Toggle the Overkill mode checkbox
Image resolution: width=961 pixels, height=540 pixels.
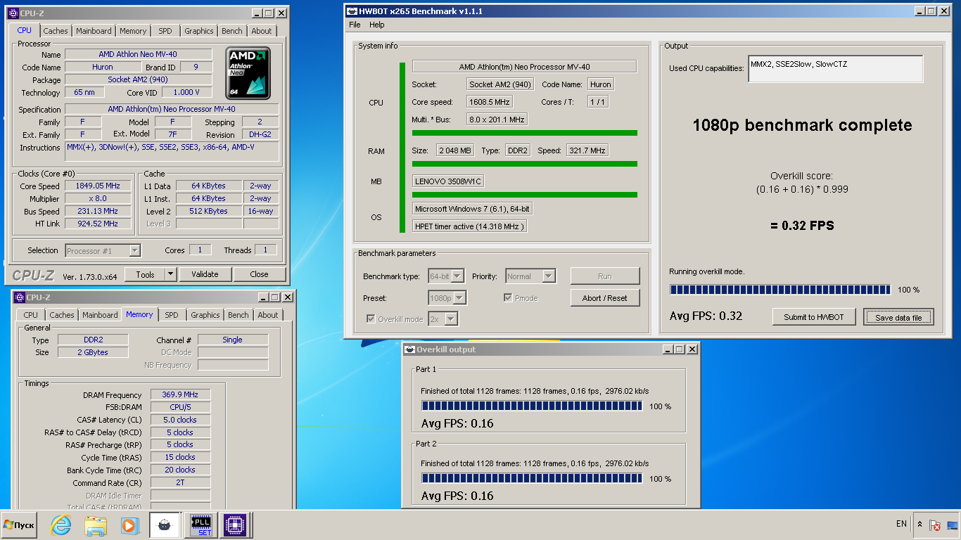point(371,319)
